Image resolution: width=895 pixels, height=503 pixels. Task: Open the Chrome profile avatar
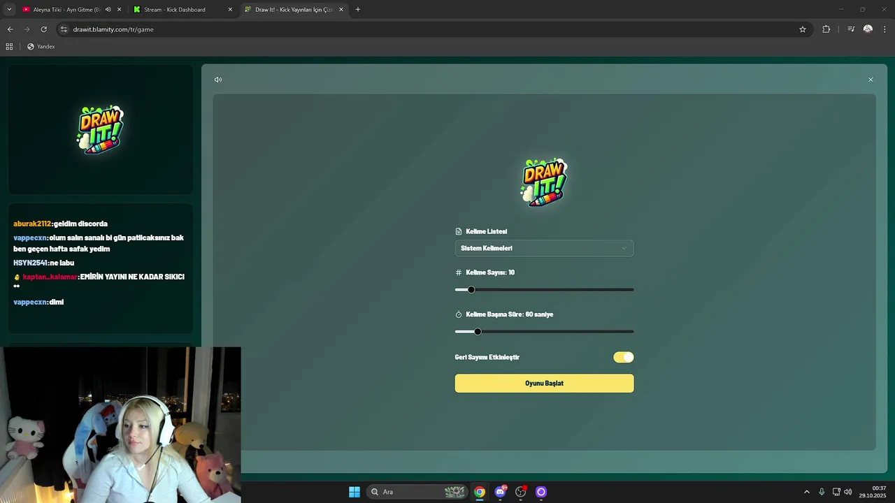click(x=868, y=29)
